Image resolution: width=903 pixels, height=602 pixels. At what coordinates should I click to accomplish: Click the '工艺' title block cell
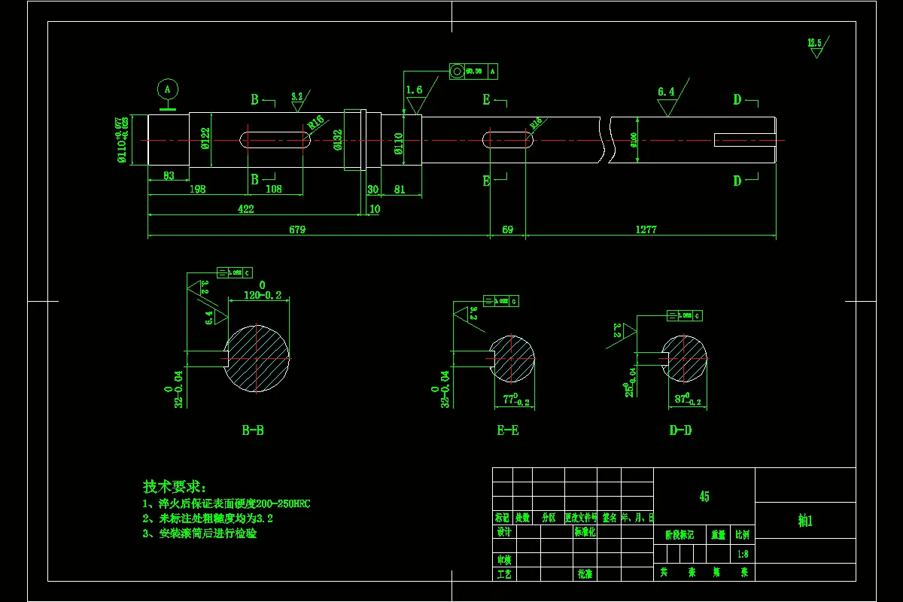(x=504, y=573)
